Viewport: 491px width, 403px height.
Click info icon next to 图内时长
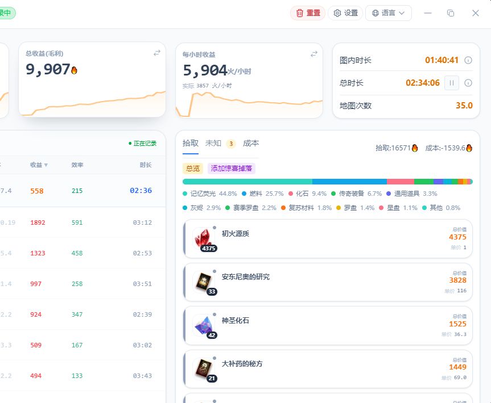[x=468, y=60]
